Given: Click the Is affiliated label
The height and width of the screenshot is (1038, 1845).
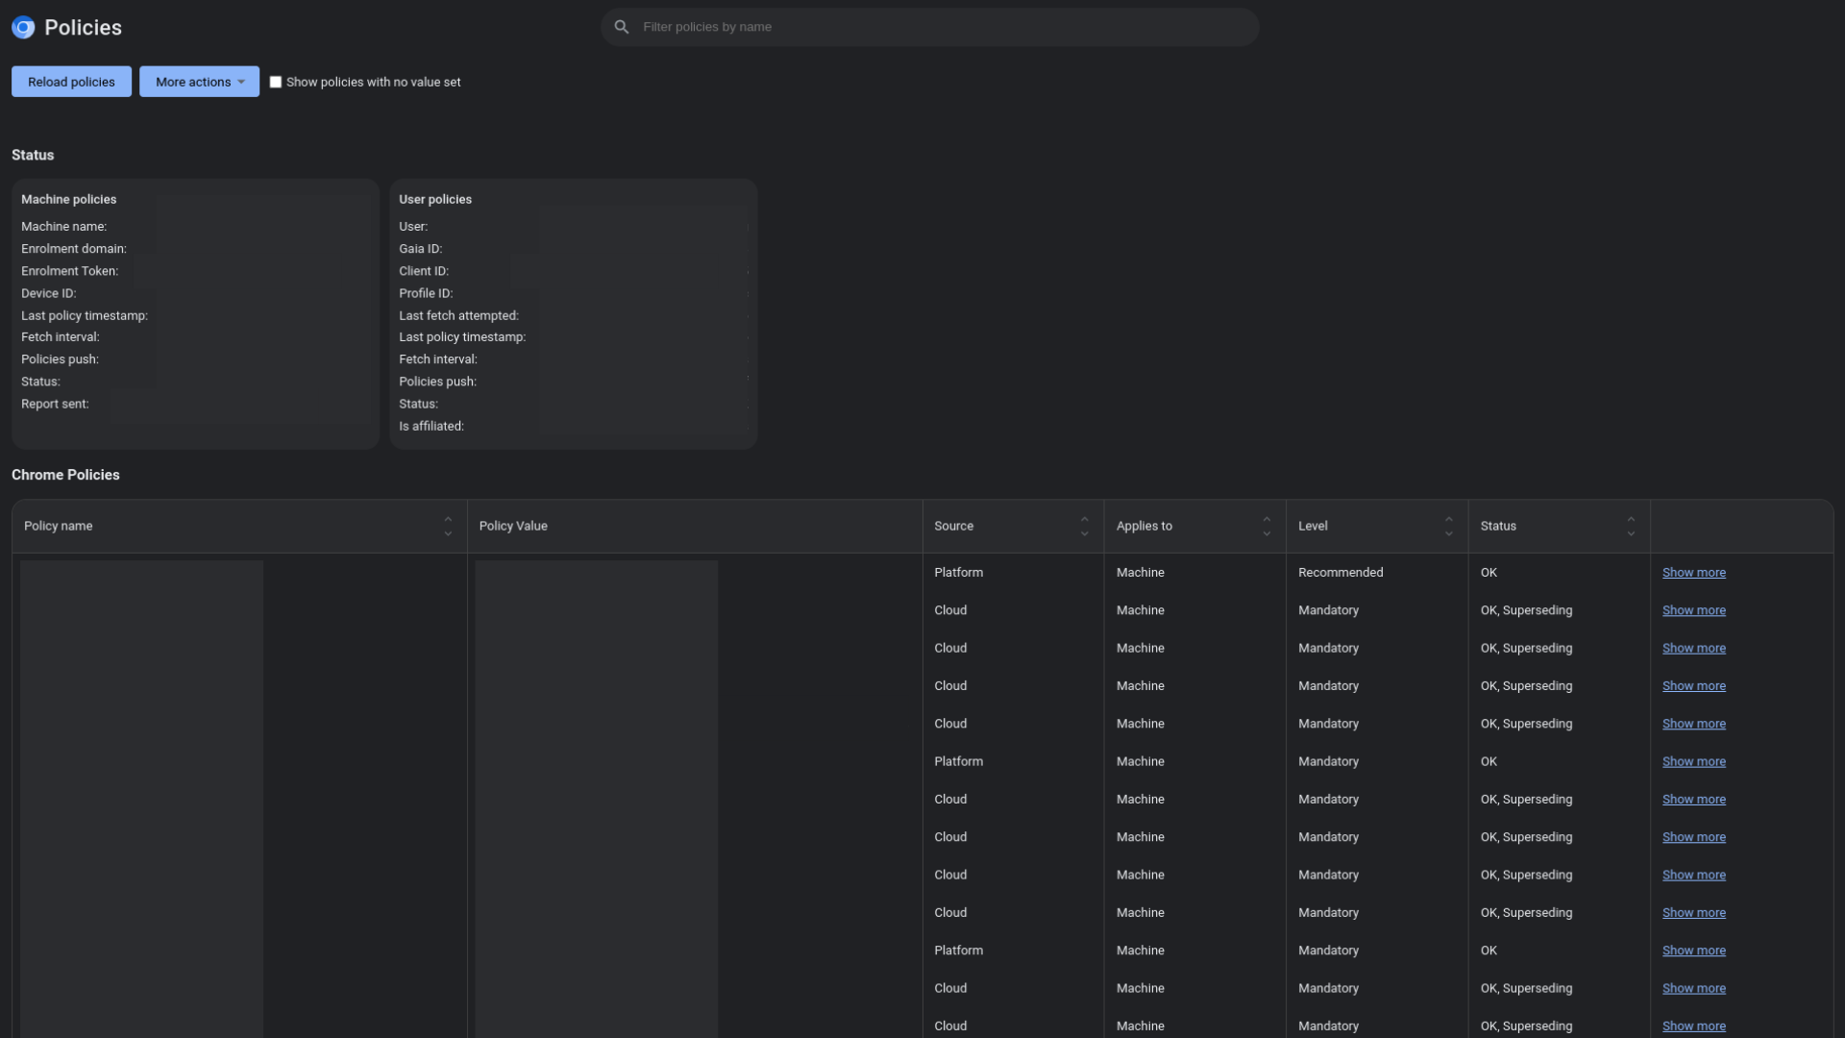Looking at the screenshot, I should pyautogui.click(x=431, y=426).
